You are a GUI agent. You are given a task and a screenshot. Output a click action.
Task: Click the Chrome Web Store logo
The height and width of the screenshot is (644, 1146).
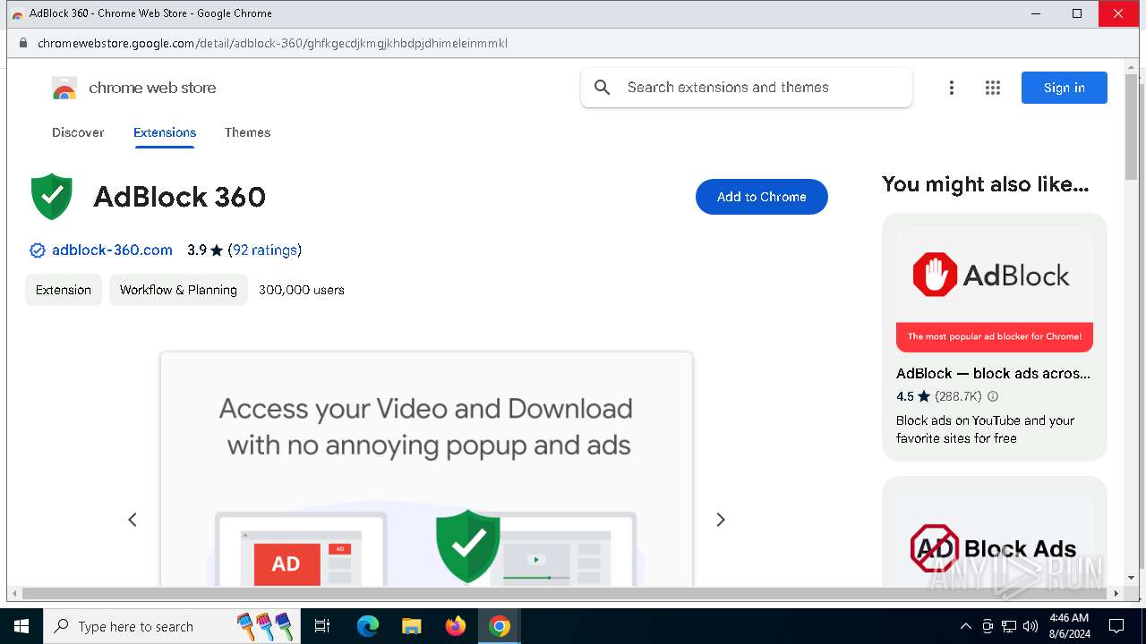point(64,88)
